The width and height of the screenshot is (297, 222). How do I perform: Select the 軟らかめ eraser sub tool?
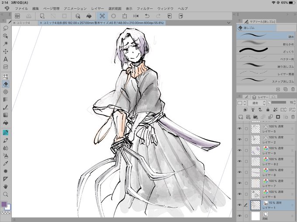tap(265, 43)
